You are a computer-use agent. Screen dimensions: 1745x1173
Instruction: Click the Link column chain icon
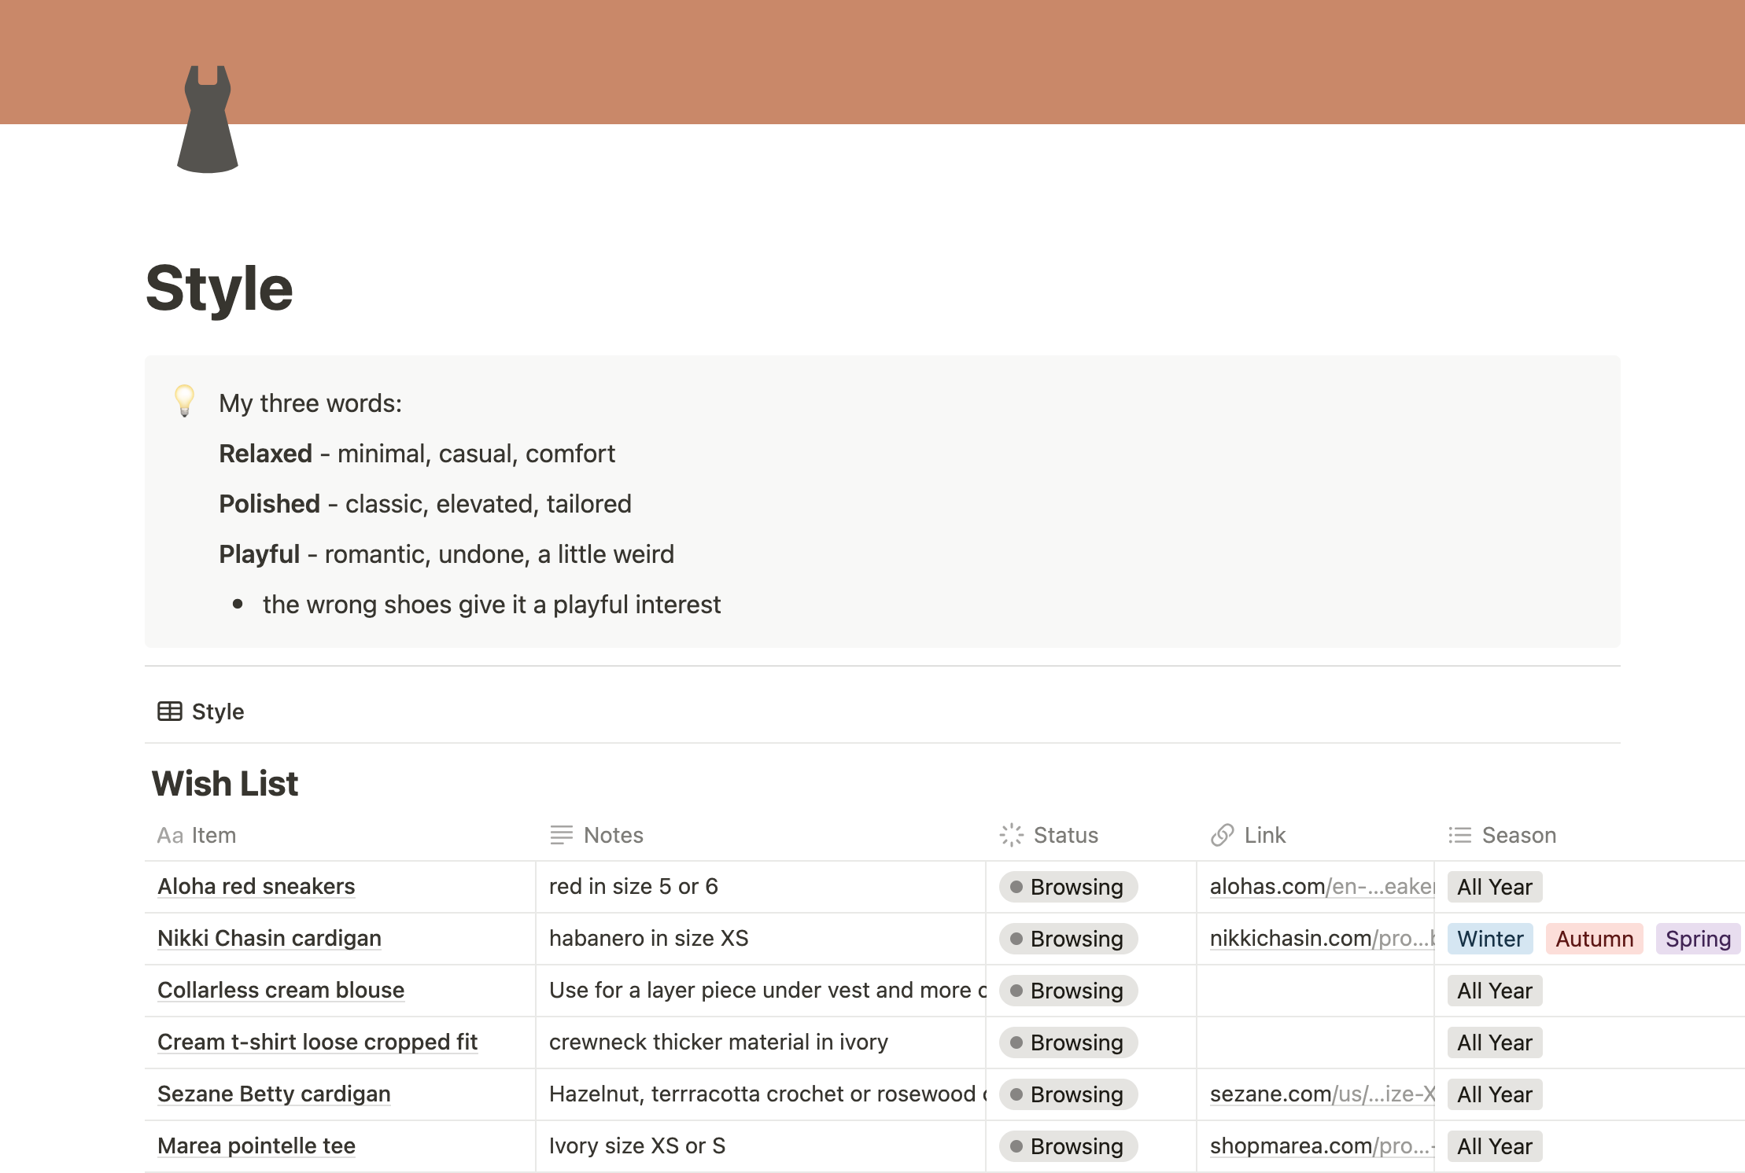coord(1222,835)
